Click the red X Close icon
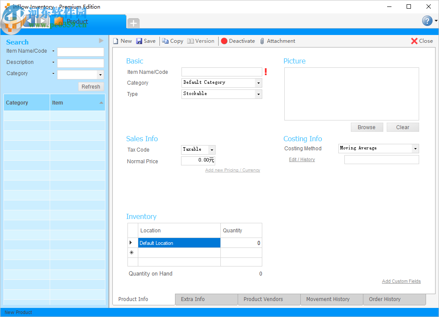This screenshot has height=317, width=439. coord(414,41)
